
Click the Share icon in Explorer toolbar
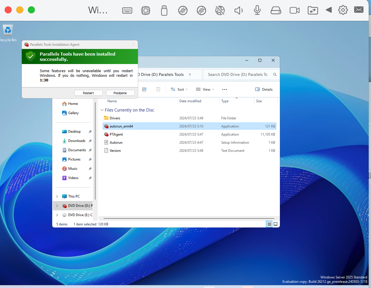(x=144, y=89)
